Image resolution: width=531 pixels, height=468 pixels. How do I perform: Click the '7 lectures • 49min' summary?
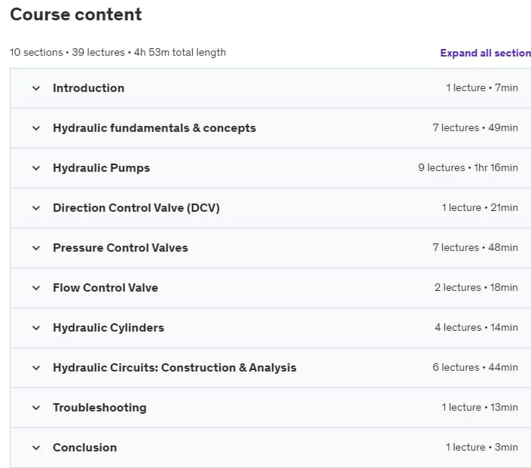475,128
